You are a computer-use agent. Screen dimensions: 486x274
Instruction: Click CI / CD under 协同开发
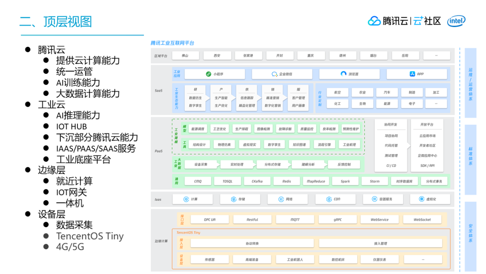coord(391,166)
